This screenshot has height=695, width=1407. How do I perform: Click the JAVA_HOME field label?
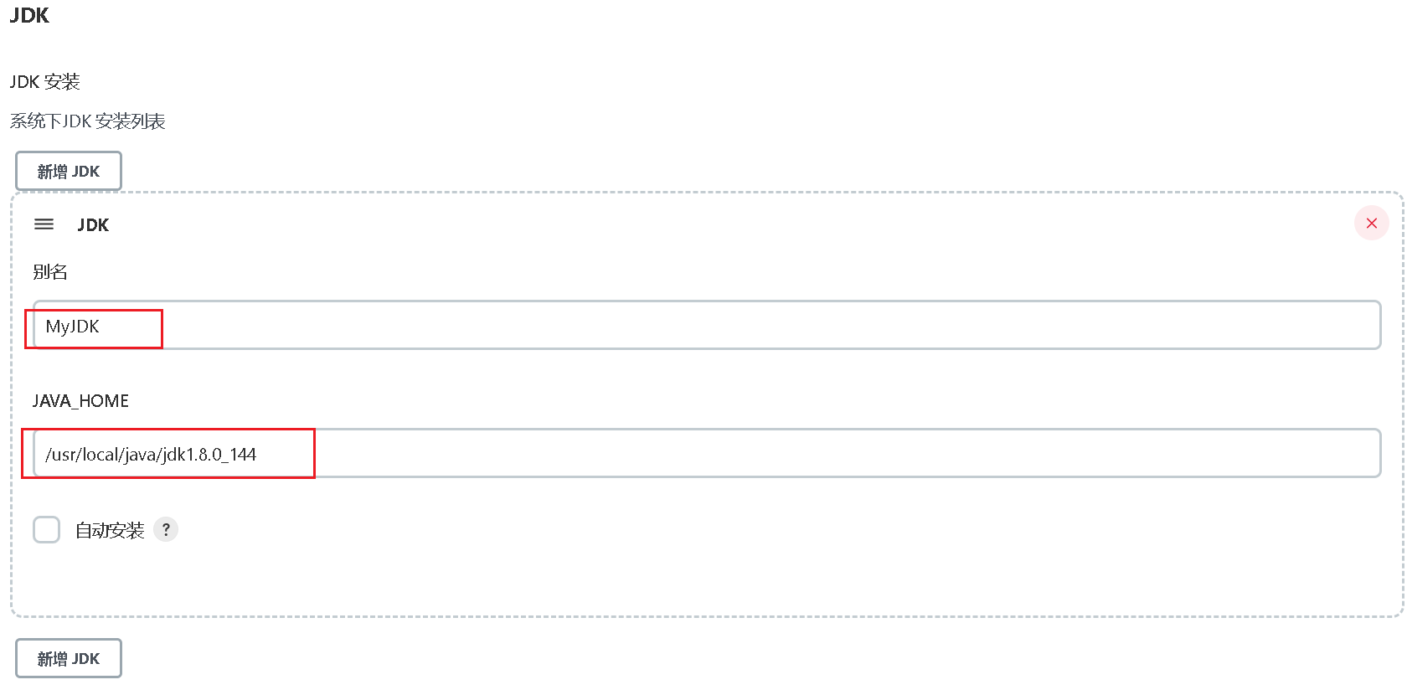click(x=80, y=401)
